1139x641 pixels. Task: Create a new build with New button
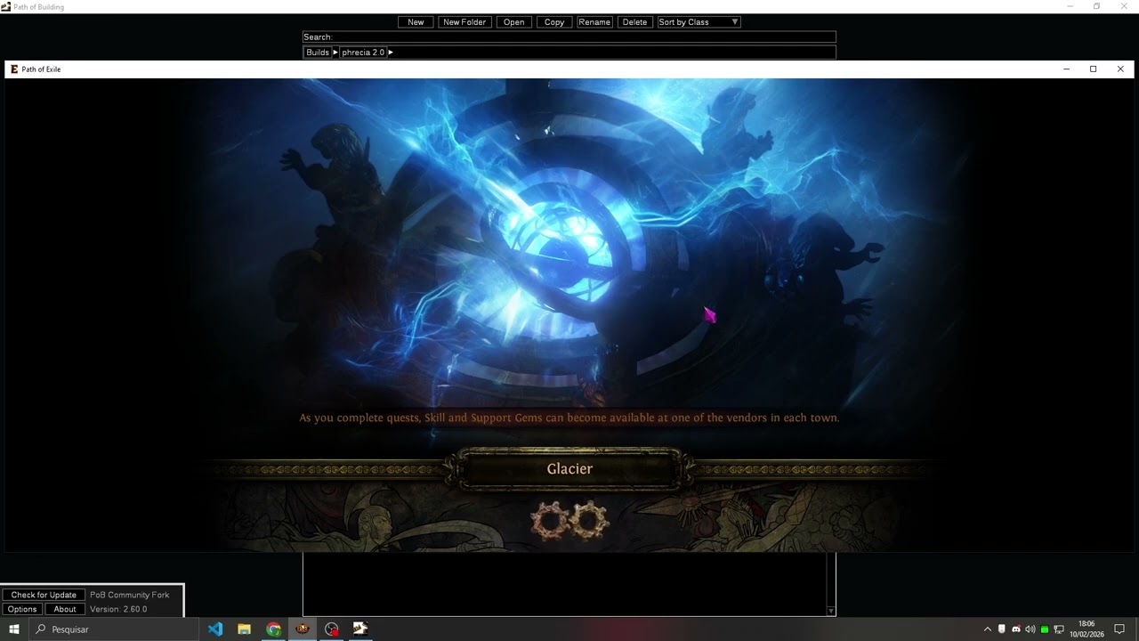(x=416, y=22)
